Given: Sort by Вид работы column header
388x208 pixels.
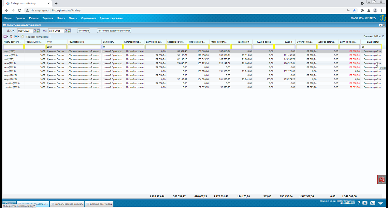Looking at the screenshot, I should click(371, 42).
